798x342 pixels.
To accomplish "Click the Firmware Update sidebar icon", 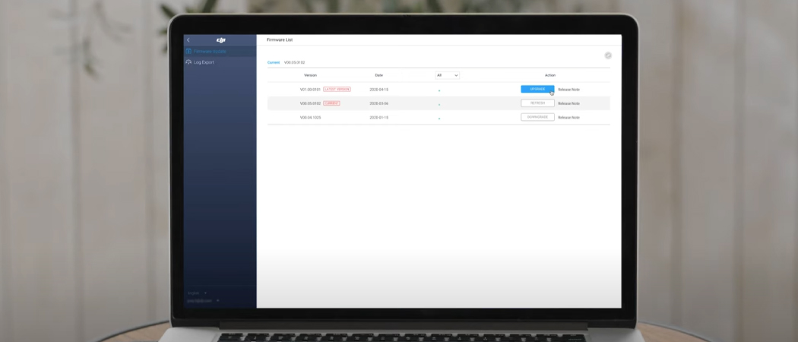I will [188, 52].
